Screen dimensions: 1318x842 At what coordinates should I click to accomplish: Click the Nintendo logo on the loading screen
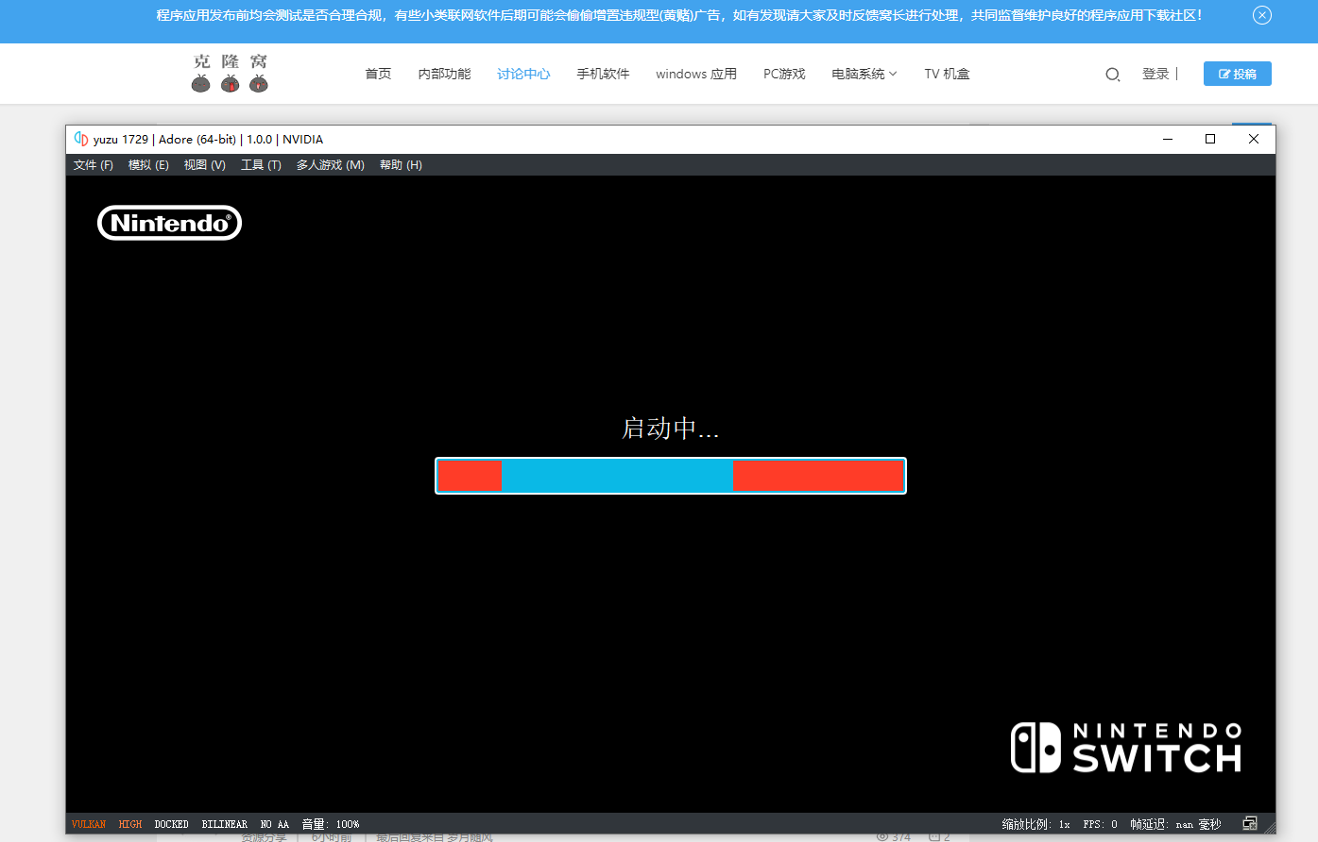coord(170,223)
